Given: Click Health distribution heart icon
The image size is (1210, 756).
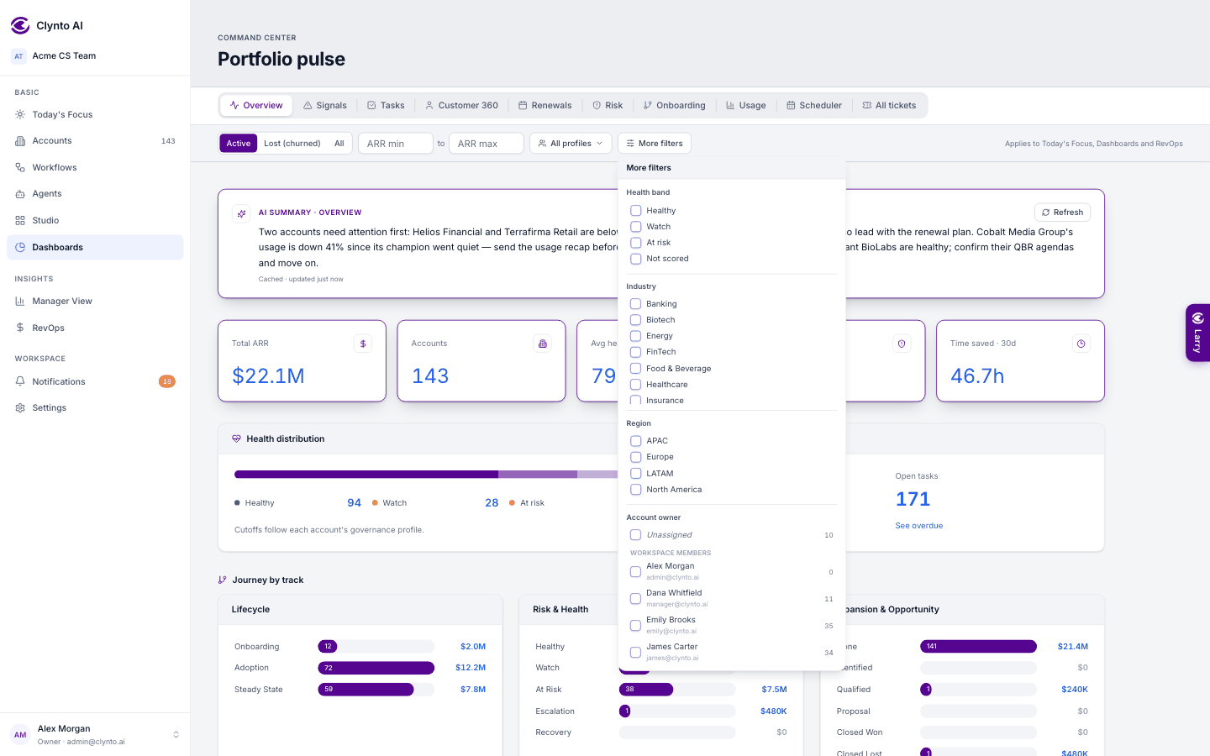Looking at the screenshot, I should [x=236, y=438].
